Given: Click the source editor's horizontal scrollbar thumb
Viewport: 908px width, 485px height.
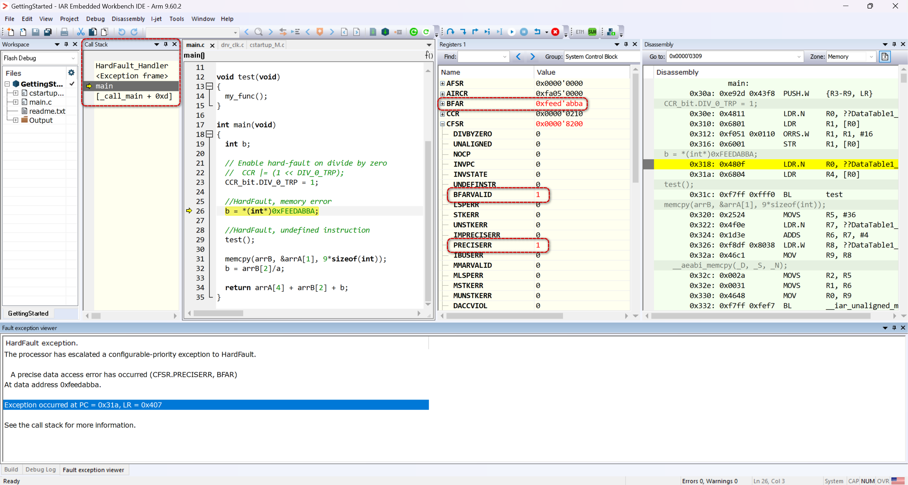Looking at the screenshot, I should 218,313.
